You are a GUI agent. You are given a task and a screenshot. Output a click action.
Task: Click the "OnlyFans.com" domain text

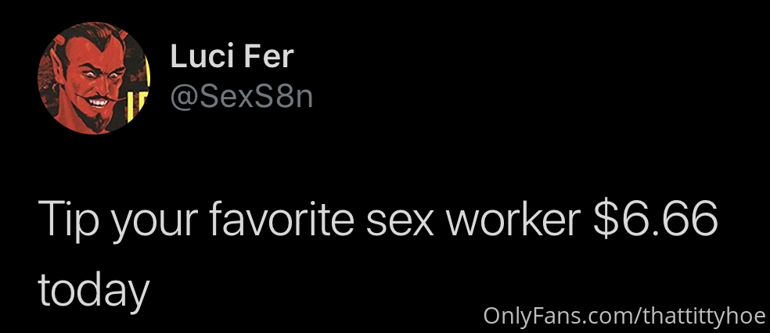coord(552,315)
